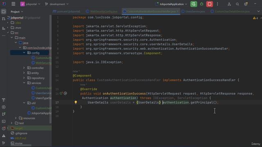Screen dimensions: 262x147
Task: Collapse the util package
Action: point(24,103)
